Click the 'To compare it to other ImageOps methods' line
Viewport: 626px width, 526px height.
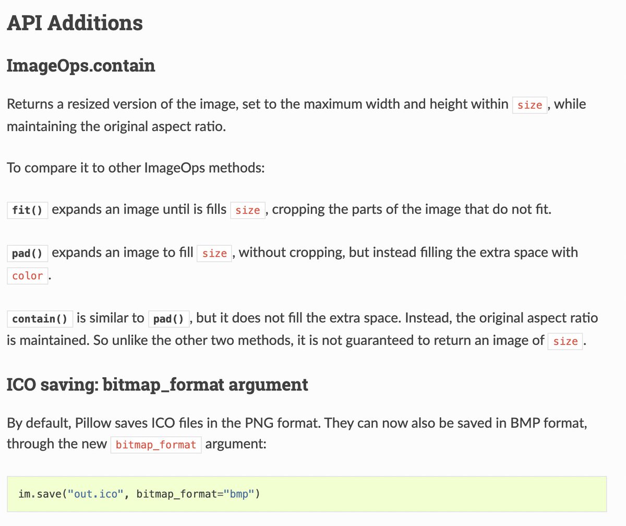tap(136, 169)
